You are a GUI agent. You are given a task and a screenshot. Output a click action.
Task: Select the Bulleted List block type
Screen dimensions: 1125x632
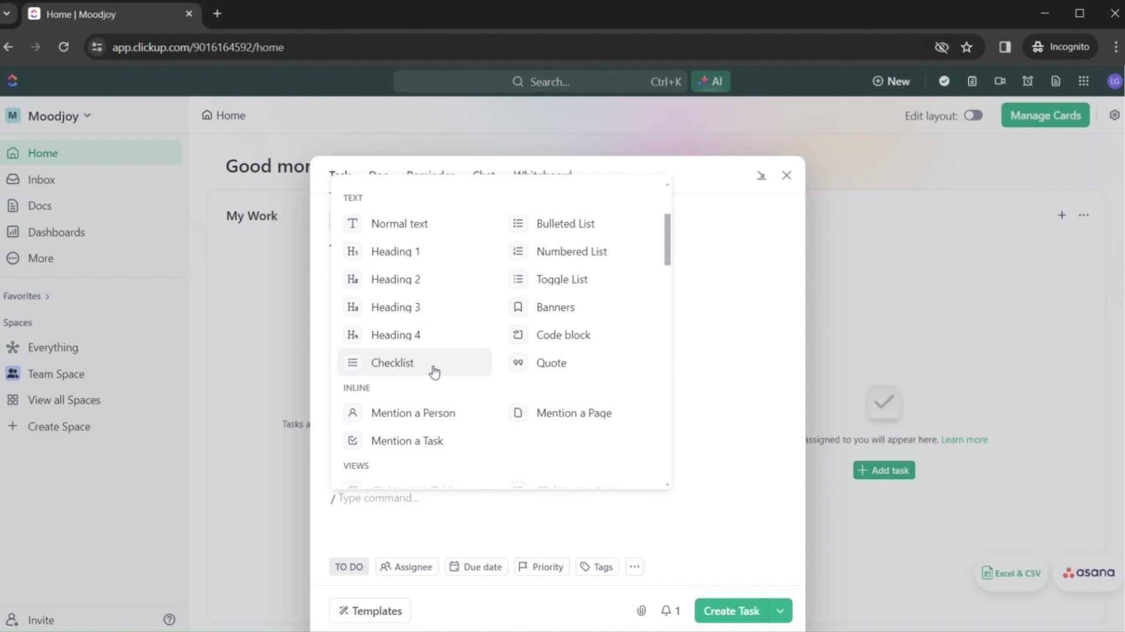click(565, 223)
